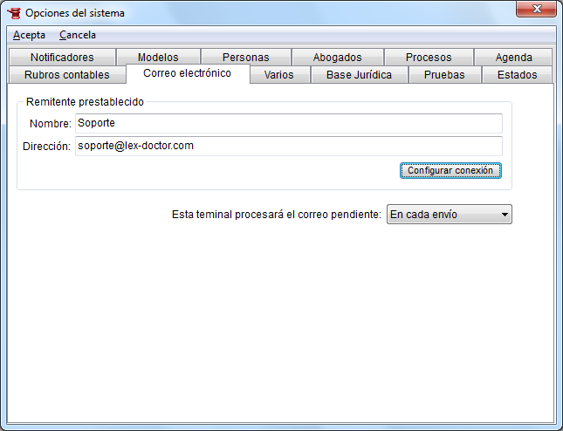Switch to the Varios tab
The image size is (563, 431).
point(278,75)
